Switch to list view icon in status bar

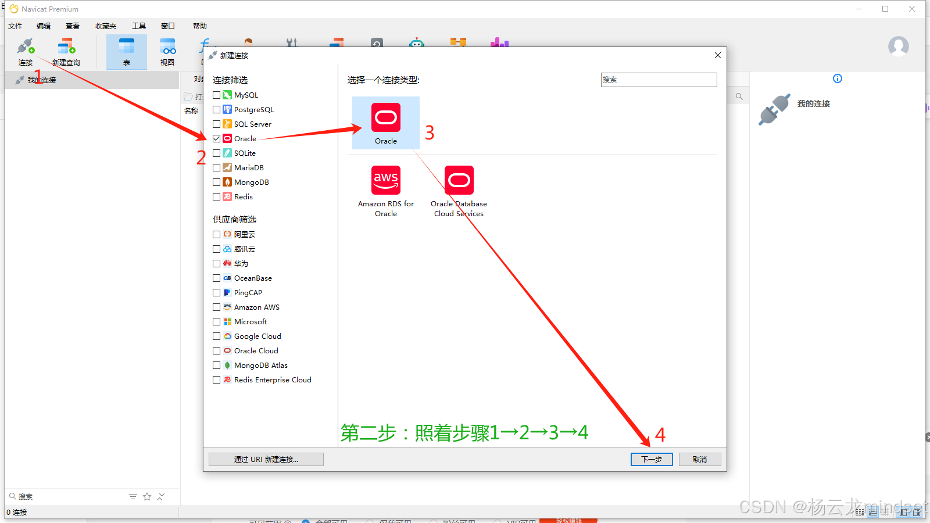coord(873,512)
